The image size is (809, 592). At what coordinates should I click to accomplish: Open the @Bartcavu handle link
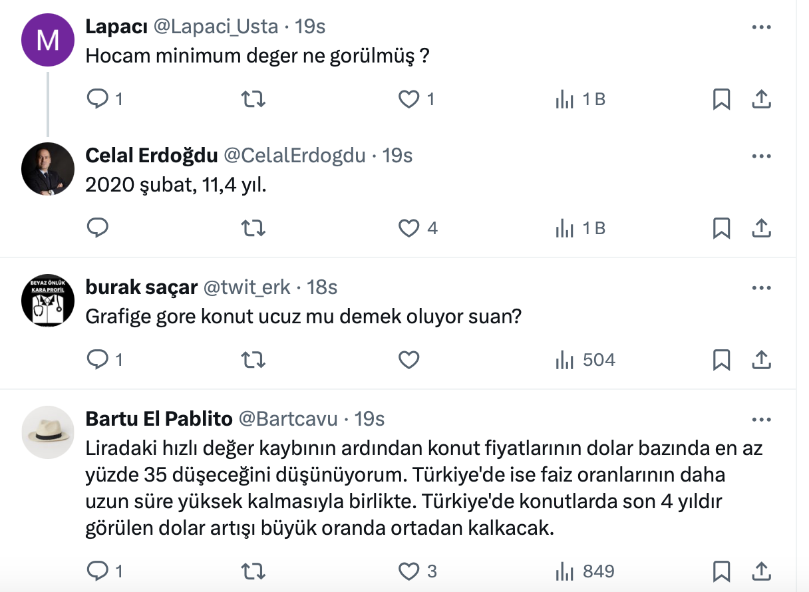pos(287,419)
